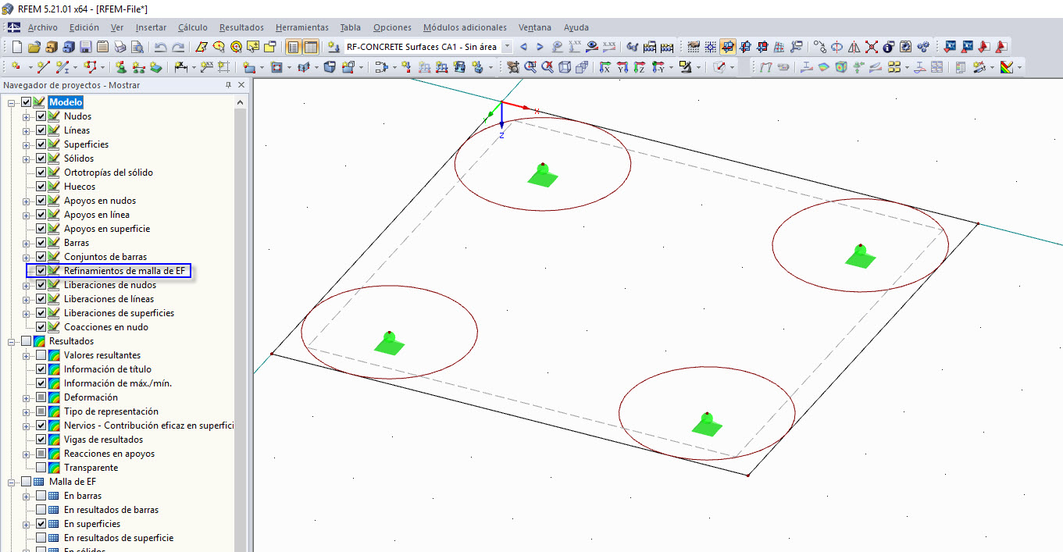Viewport: 1063px width, 552px height.
Task: Select Reacciones en apoyos tree label
Action: [x=109, y=454]
